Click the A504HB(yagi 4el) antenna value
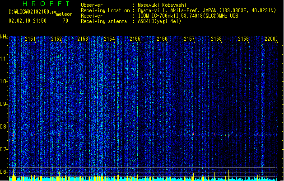The image size is (284, 181). coord(159,21)
